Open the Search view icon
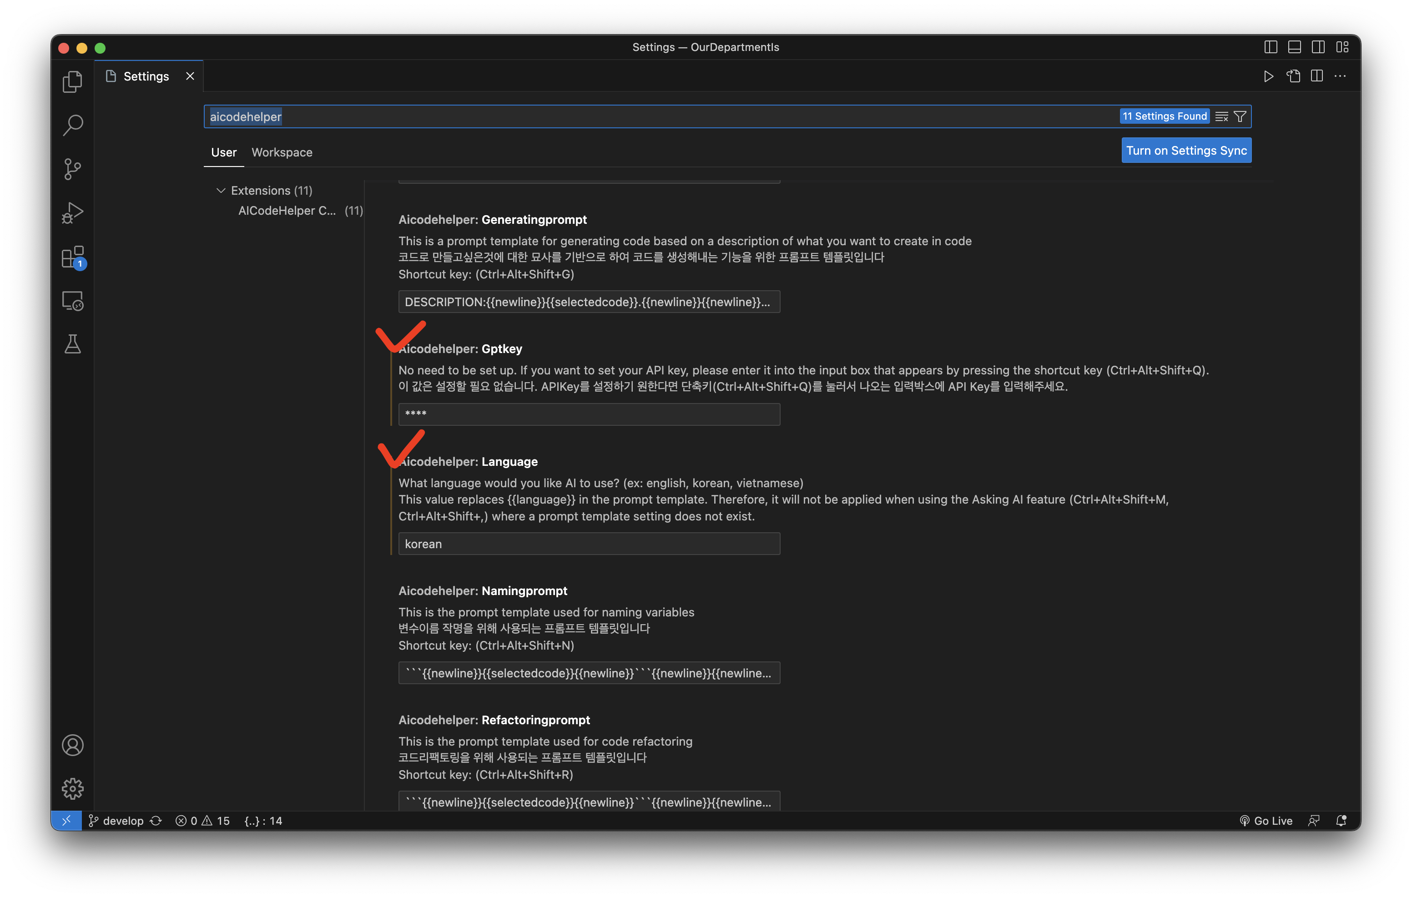Viewport: 1412px width, 898px height. click(72, 125)
